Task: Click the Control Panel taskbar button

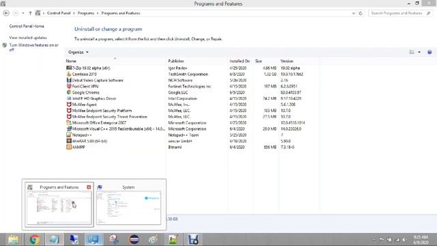Action: pos(94,240)
